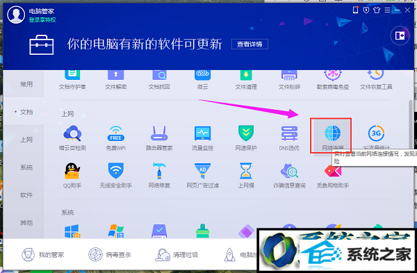Select the 上网 sidebar tab
This screenshot has height=273, width=417.
pos(26,140)
